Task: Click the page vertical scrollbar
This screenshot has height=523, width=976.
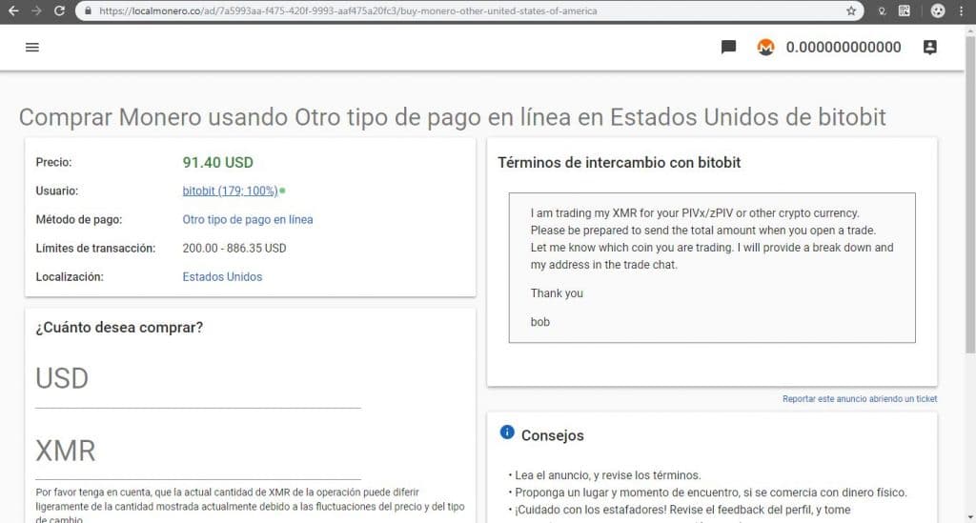Action: (x=969, y=196)
